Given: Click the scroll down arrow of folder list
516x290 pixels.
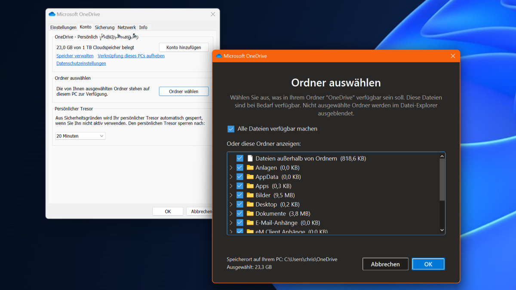Looking at the screenshot, I should pos(442,230).
